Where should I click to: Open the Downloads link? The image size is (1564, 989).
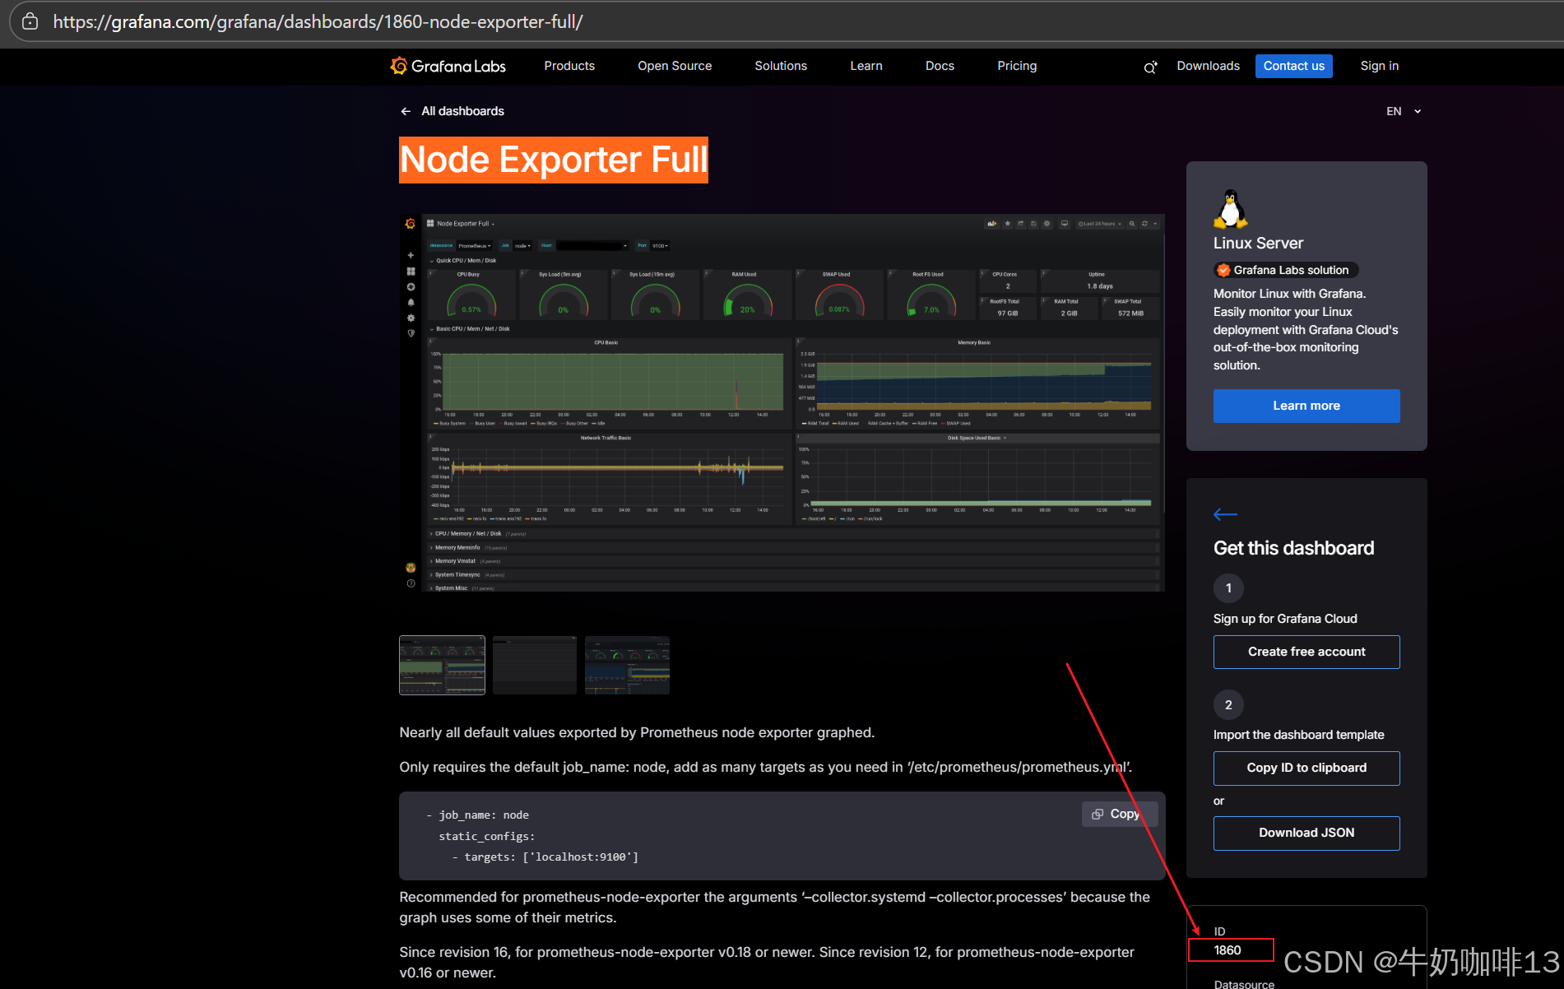tap(1208, 66)
